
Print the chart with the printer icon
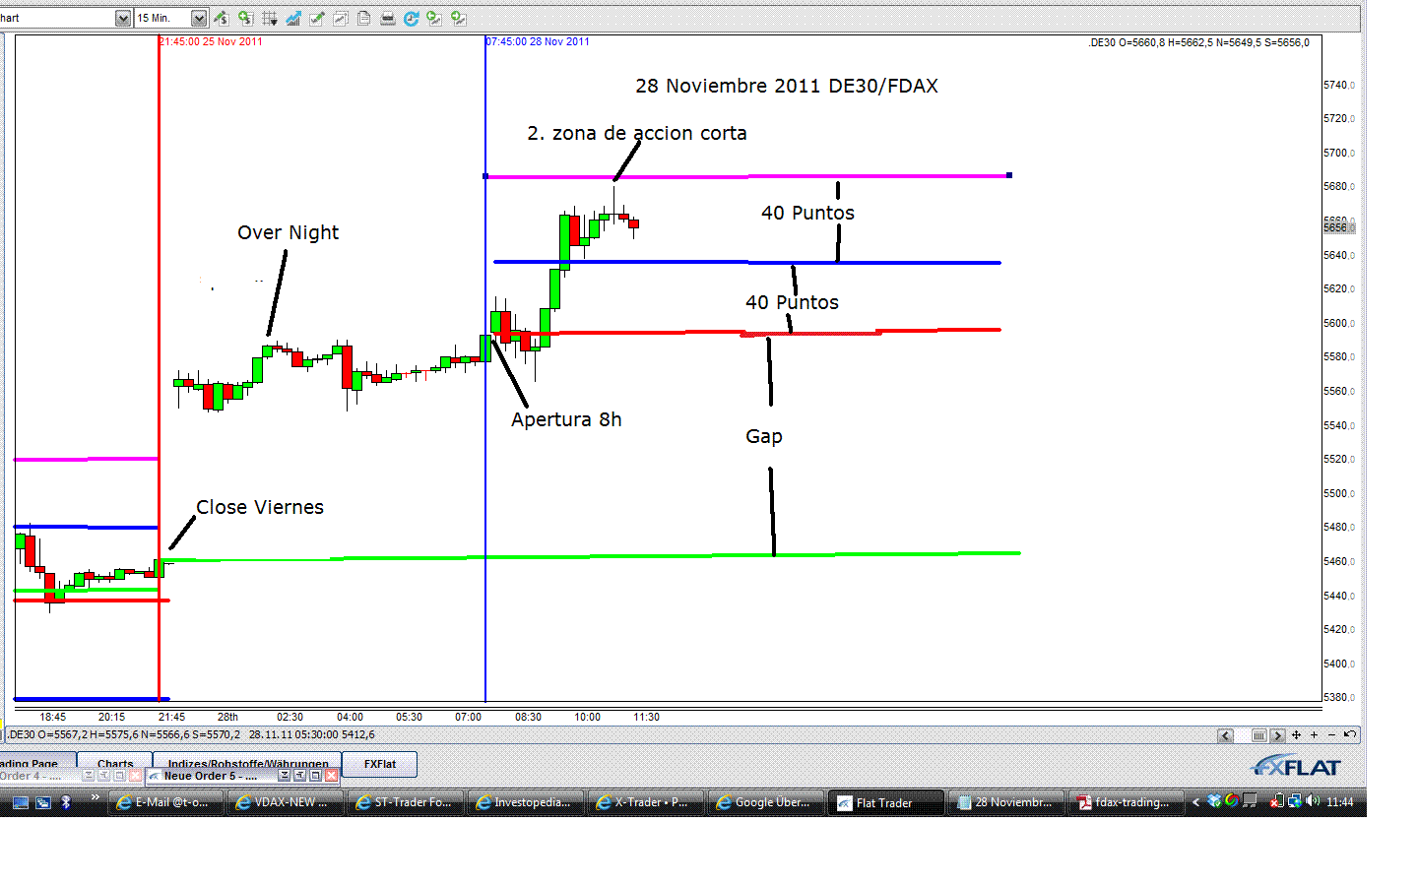388,18
